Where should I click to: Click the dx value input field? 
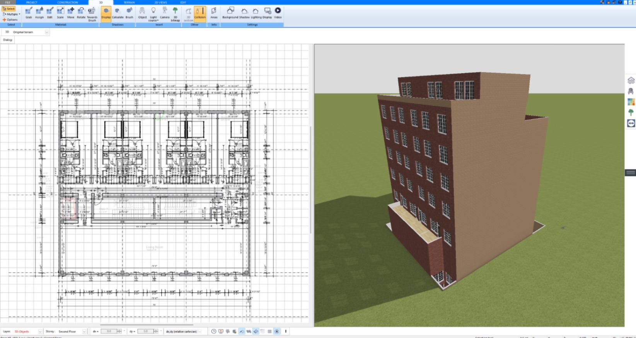pos(109,331)
